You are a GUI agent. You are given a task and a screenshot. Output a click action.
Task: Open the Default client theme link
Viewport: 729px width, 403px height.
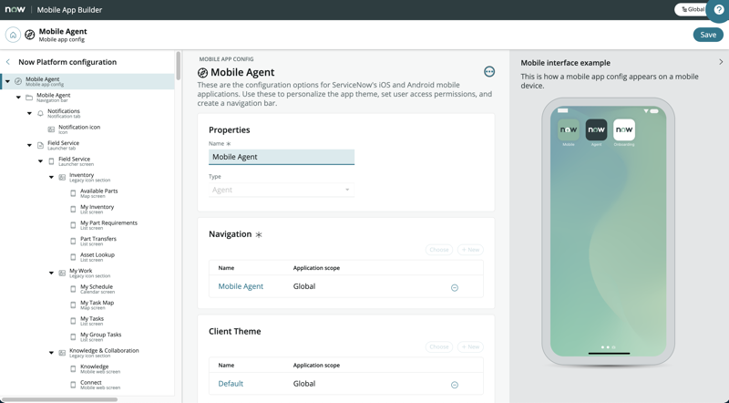(231, 384)
